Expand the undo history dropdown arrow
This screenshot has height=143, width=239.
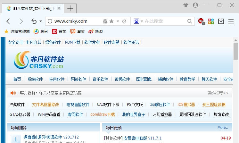tap(41, 21)
